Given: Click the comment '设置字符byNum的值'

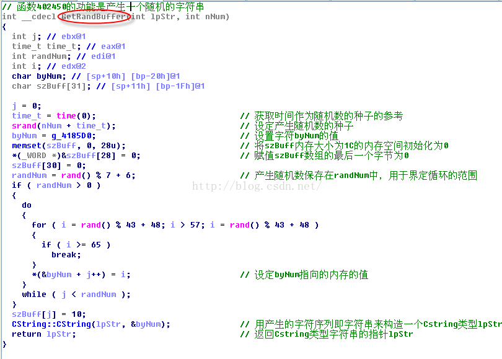Looking at the screenshot, I should [x=289, y=136].
